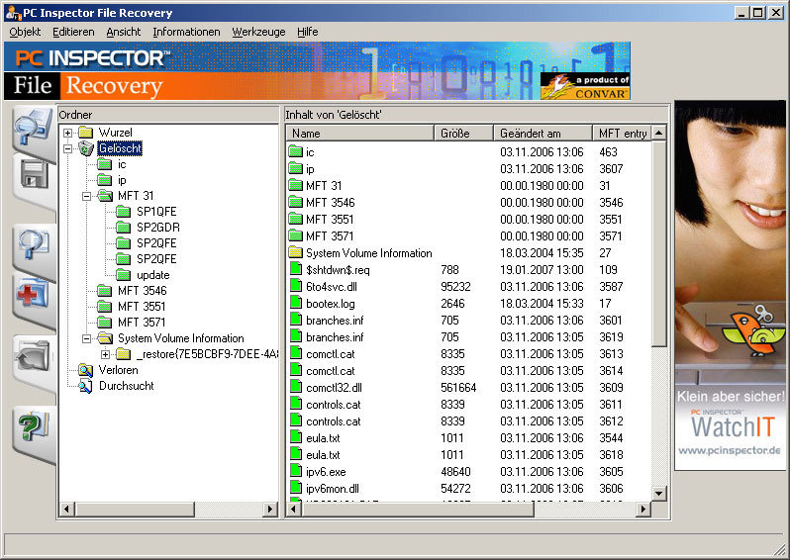Click the recycle bin icon beside Gelöscht
Viewport: 790px width, 560px height.
point(86,148)
